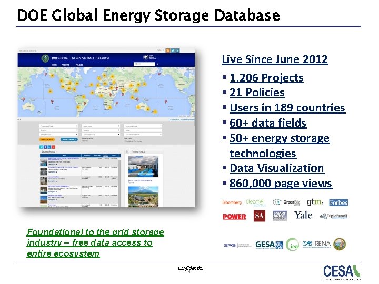
Task: Open the PROJECTS menu
Action: point(65,65)
